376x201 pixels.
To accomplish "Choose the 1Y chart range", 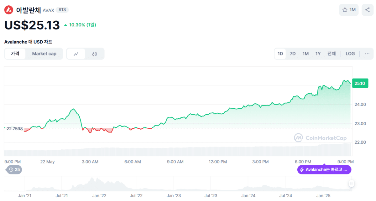I will click(x=318, y=54).
